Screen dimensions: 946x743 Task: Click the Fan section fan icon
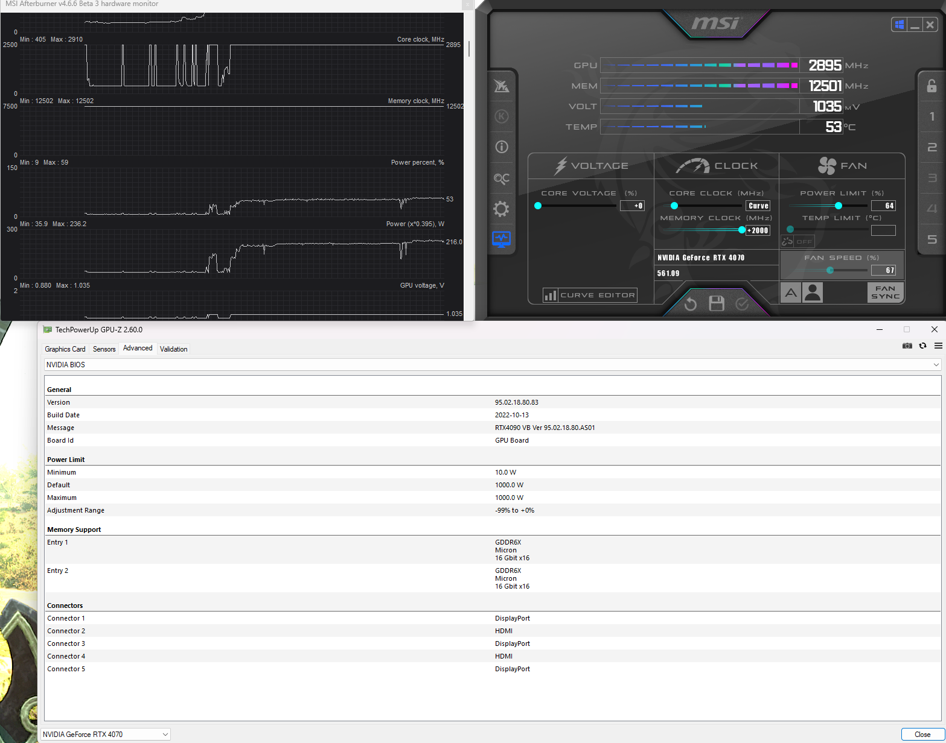(826, 165)
